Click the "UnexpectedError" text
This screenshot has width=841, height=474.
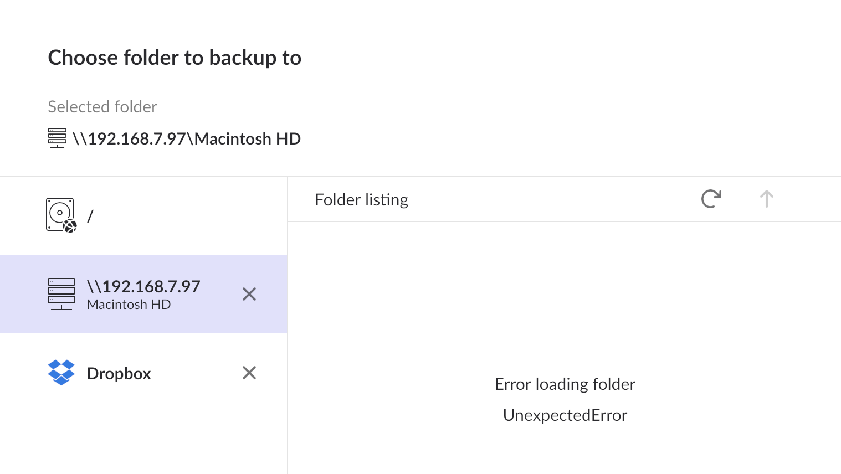pos(565,415)
